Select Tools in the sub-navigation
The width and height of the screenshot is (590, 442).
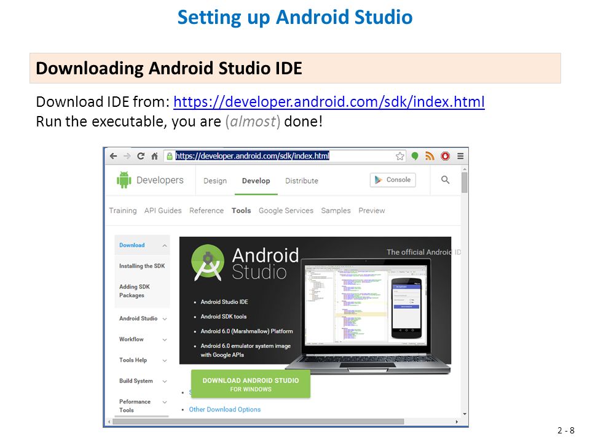click(x=241, y=211)
